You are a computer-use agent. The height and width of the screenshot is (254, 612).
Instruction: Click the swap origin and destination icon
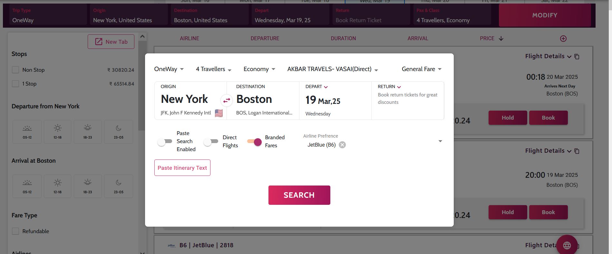227,100
